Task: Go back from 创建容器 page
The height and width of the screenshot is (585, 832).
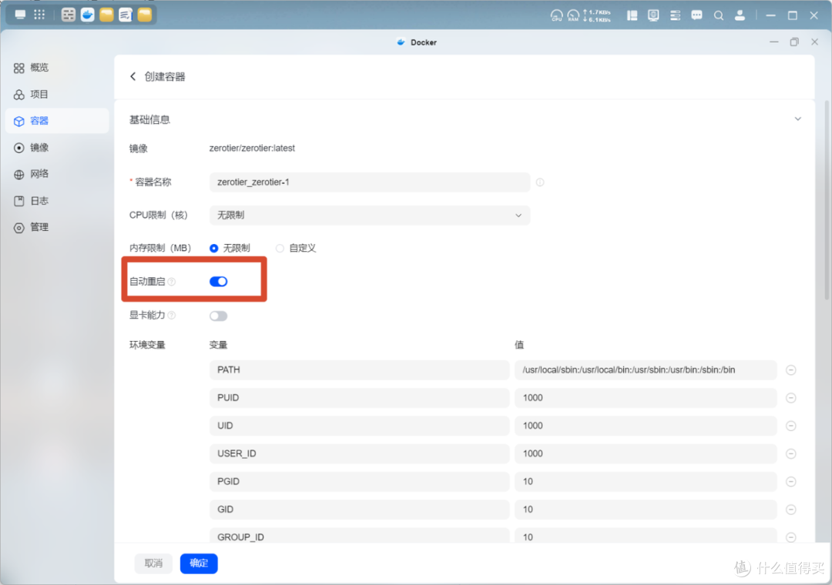Action: 133,76
